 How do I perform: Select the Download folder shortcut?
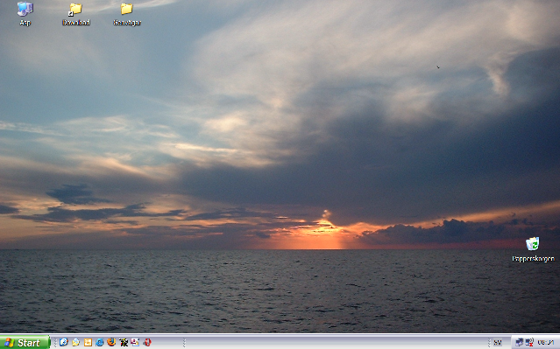coord(75,13)
